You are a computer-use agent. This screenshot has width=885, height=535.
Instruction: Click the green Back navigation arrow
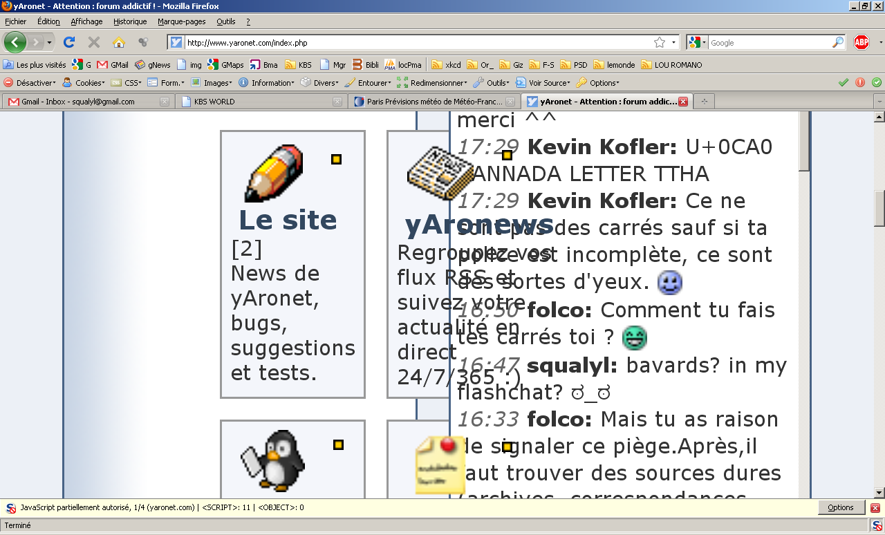pyautogui.click(x=15, y=42)
